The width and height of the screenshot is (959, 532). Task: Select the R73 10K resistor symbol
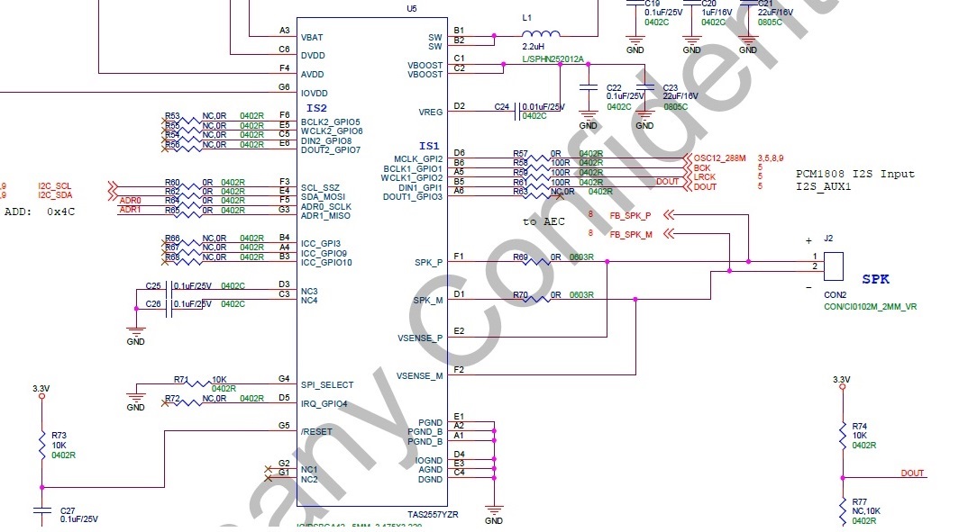pos(42,446)
